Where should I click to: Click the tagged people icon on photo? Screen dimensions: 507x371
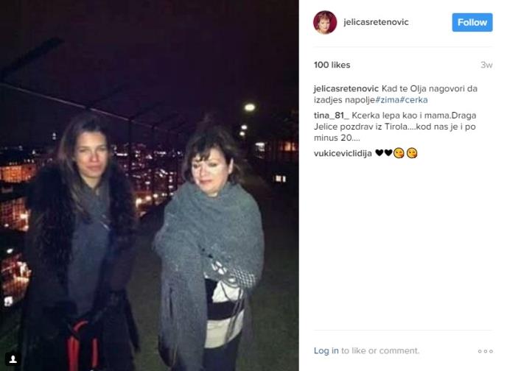[x=13, y=358]
